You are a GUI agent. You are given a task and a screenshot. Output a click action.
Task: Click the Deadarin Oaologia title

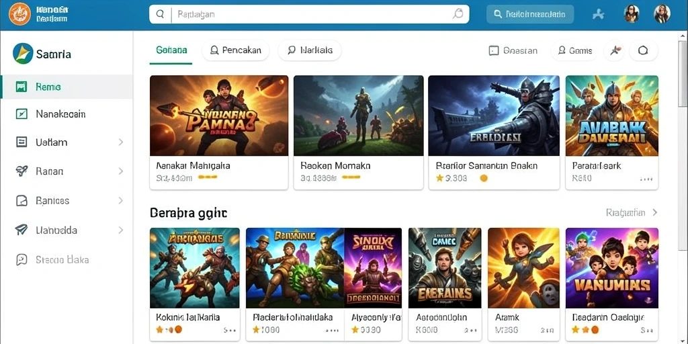coord(608,317)
